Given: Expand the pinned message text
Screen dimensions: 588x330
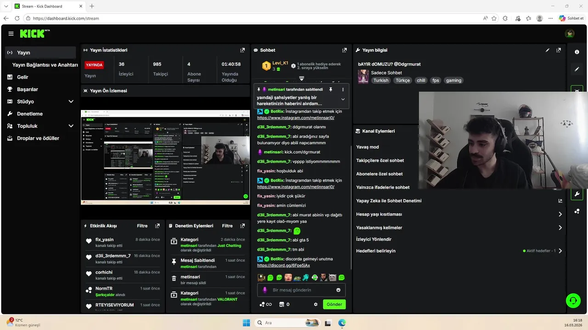Looking at the screenshot, I should click(343, 99).
